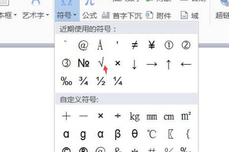Open the 艺术字 word art dropdown
229x152 pixels.
point(35,15)
